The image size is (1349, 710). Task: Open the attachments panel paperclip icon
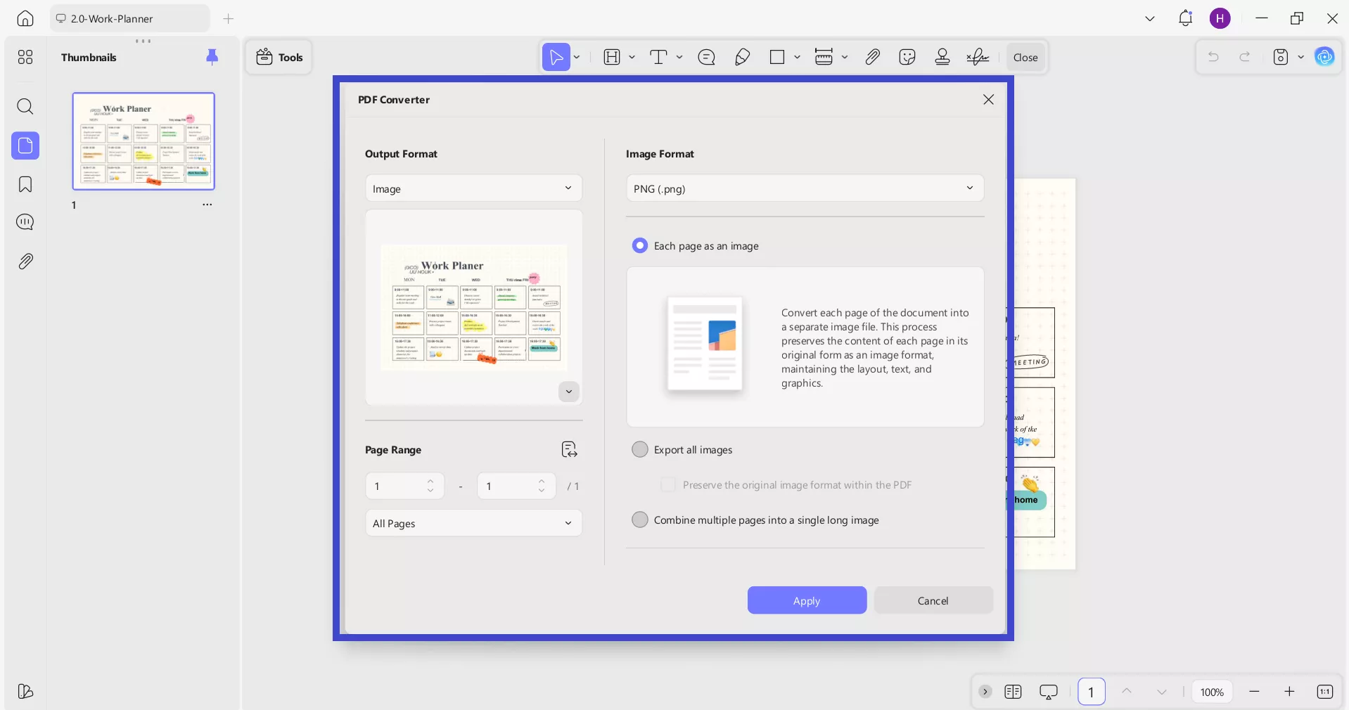[25, 262]
